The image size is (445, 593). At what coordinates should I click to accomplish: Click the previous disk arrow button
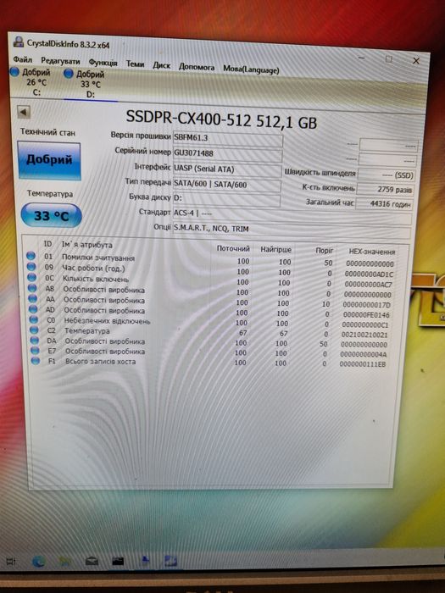click(24, 112)
